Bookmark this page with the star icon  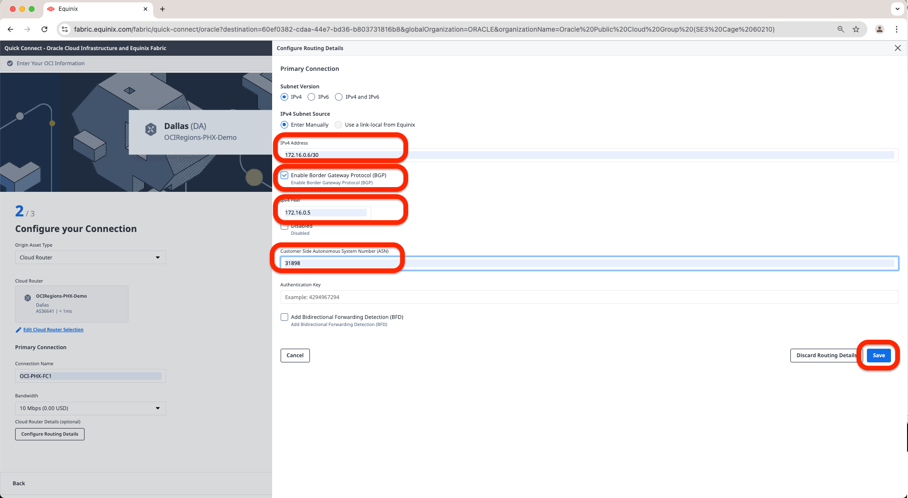856,29
